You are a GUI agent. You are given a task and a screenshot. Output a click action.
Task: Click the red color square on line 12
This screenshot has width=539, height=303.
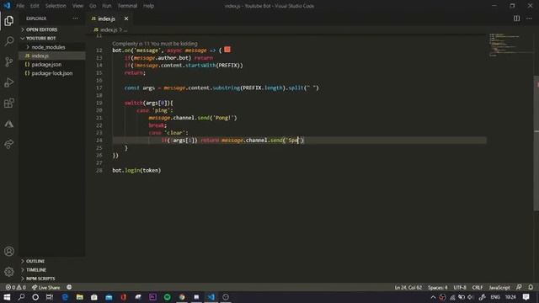click(x=227, y=50)
